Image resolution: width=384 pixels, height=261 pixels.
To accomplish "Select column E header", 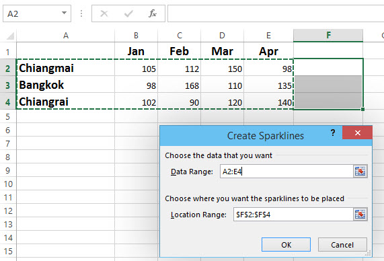I will (268, 36).
